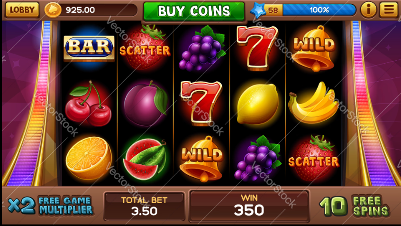401x226 pixels.
Task: Click the LOBBY button
Action: (22, 10)
